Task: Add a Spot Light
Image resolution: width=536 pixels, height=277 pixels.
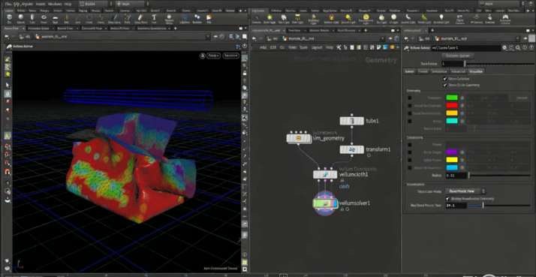Action: point(283,19)
